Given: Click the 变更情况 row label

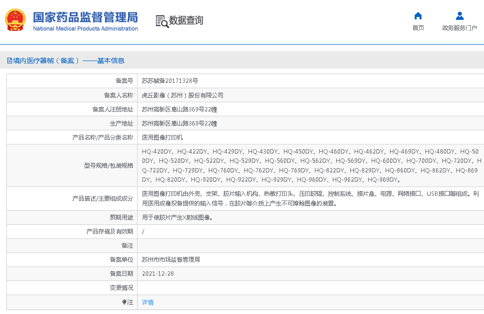Looking at the screenshot, I should [x=121, y=288].
